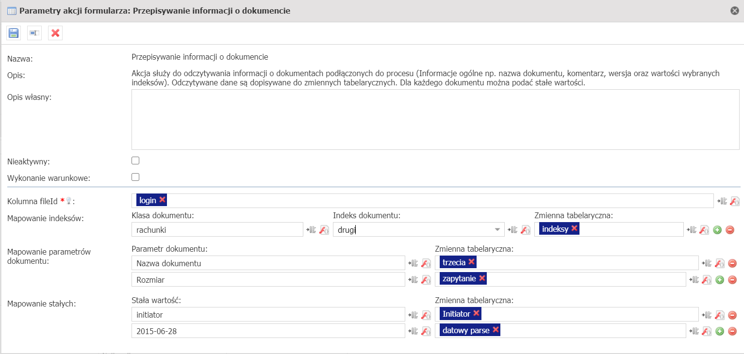Click into the Opis własny text area
744x354 pixels.
[435, 119]
